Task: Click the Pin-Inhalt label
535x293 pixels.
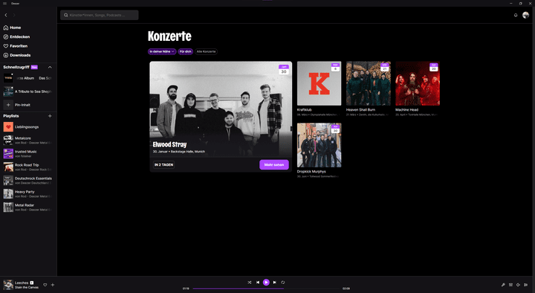Action: 22,105
